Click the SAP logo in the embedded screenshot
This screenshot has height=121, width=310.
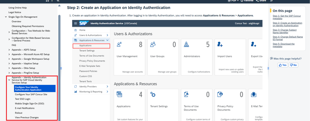(x=84, y=23)
